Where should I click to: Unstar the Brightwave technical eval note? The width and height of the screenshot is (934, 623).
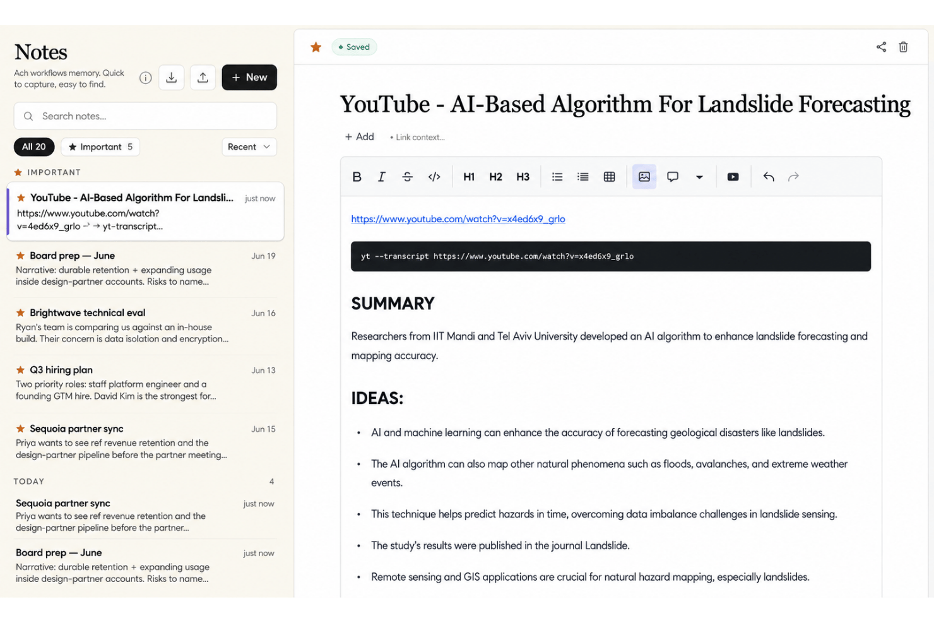click(x=20, y=312)
